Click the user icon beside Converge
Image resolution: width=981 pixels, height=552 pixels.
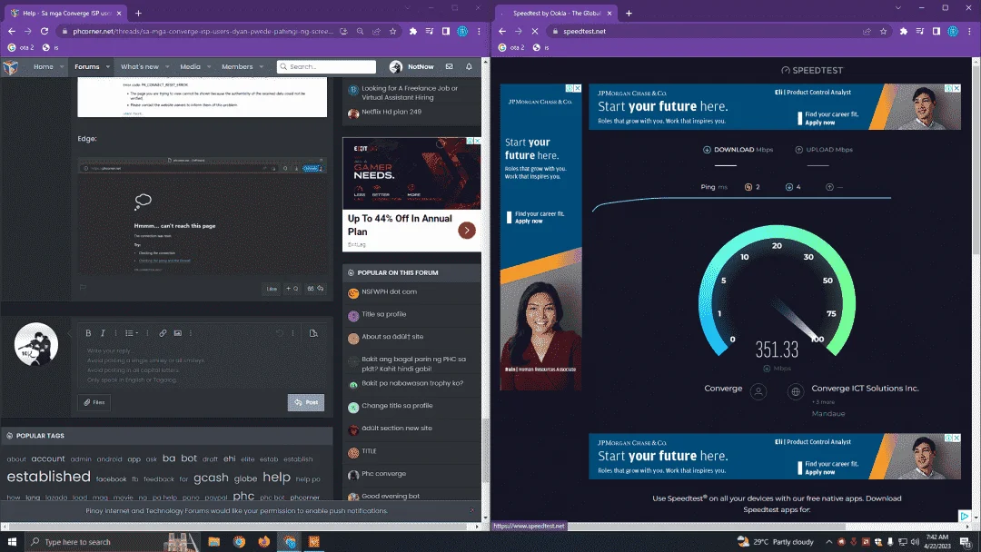758,392
